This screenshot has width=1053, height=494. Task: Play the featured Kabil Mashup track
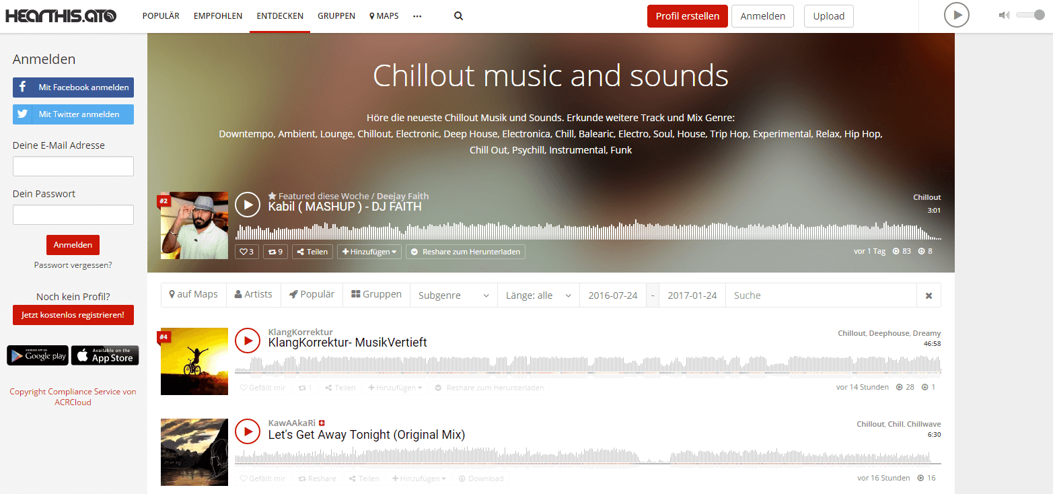[x=248, y=205]
